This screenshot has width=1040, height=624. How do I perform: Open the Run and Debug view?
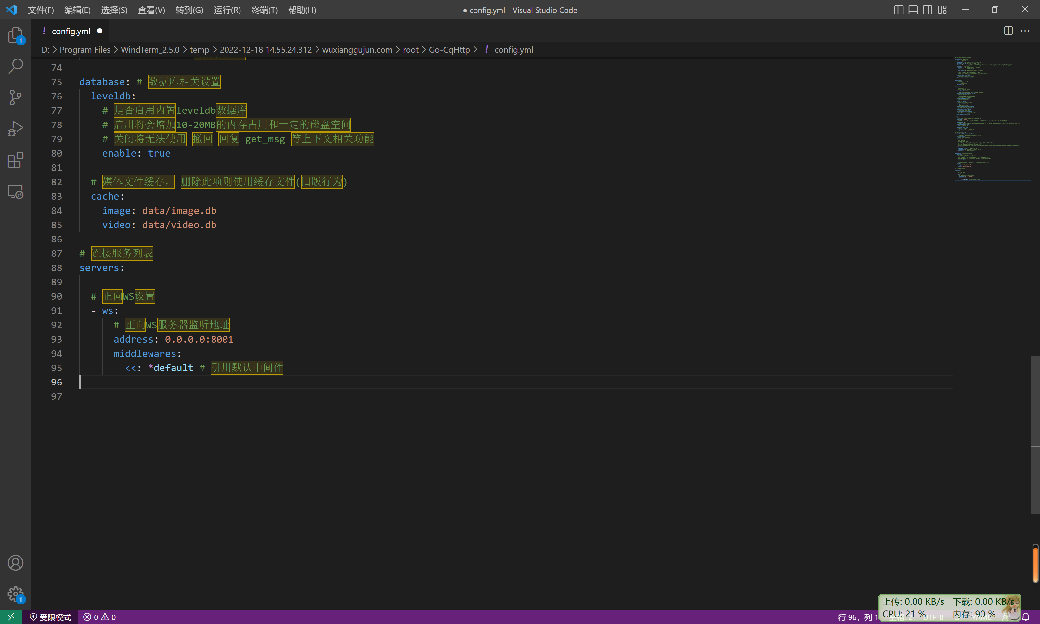(16, 129)
